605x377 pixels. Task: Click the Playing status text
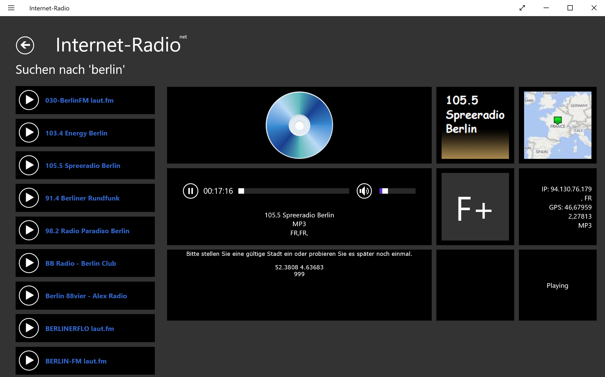(x=557, y=285)
